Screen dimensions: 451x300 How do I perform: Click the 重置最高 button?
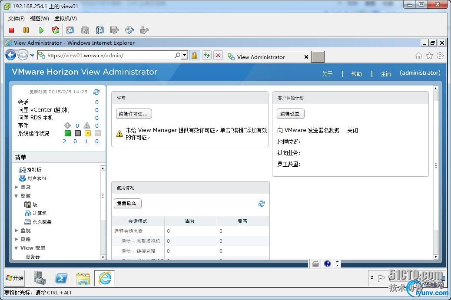[127, 204]
